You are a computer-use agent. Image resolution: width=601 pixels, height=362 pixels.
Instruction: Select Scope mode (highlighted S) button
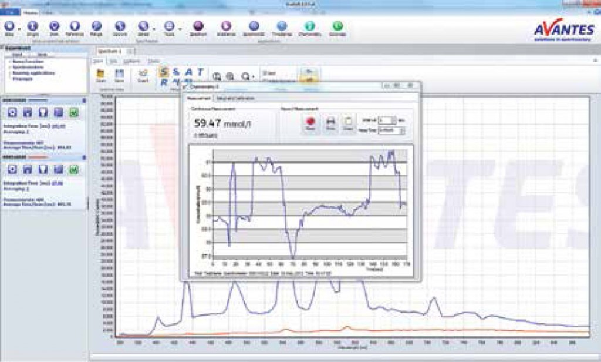pyautogui.click(x=164, y=72)
